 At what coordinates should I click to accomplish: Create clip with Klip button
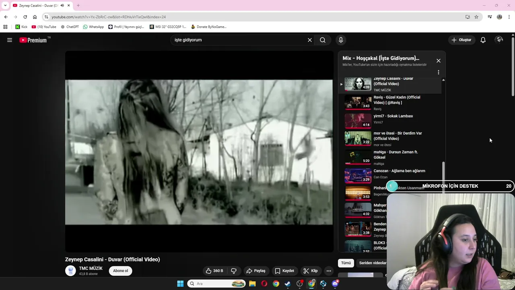[x=311, y=271]
